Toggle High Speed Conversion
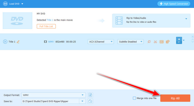Image resolution: width=194 pixels, height=106 pixels. click(x=174, y=4)
